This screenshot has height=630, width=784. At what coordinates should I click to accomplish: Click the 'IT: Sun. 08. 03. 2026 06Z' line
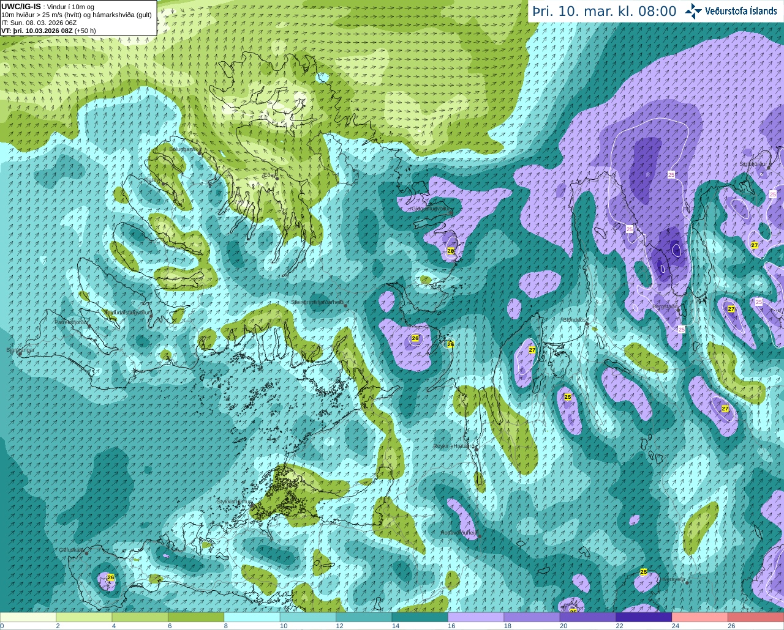pos(39,23)
